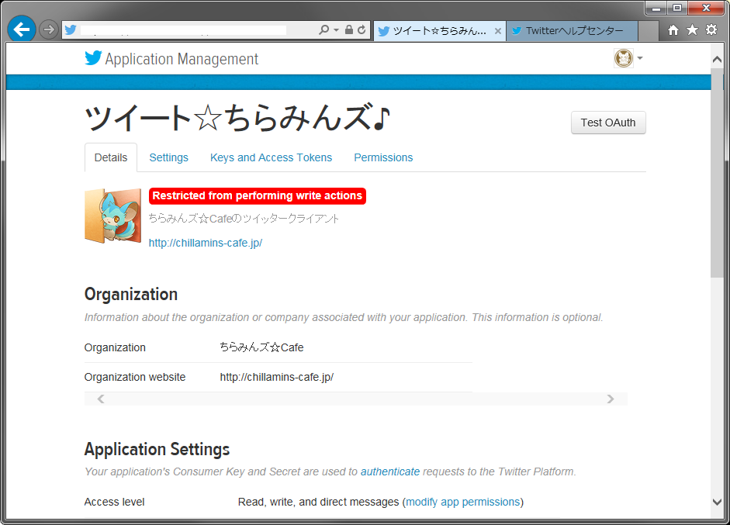This screenshot has height=525, width=730.
Task: Open the browser Tools gear icon
Action: [711, 30]
